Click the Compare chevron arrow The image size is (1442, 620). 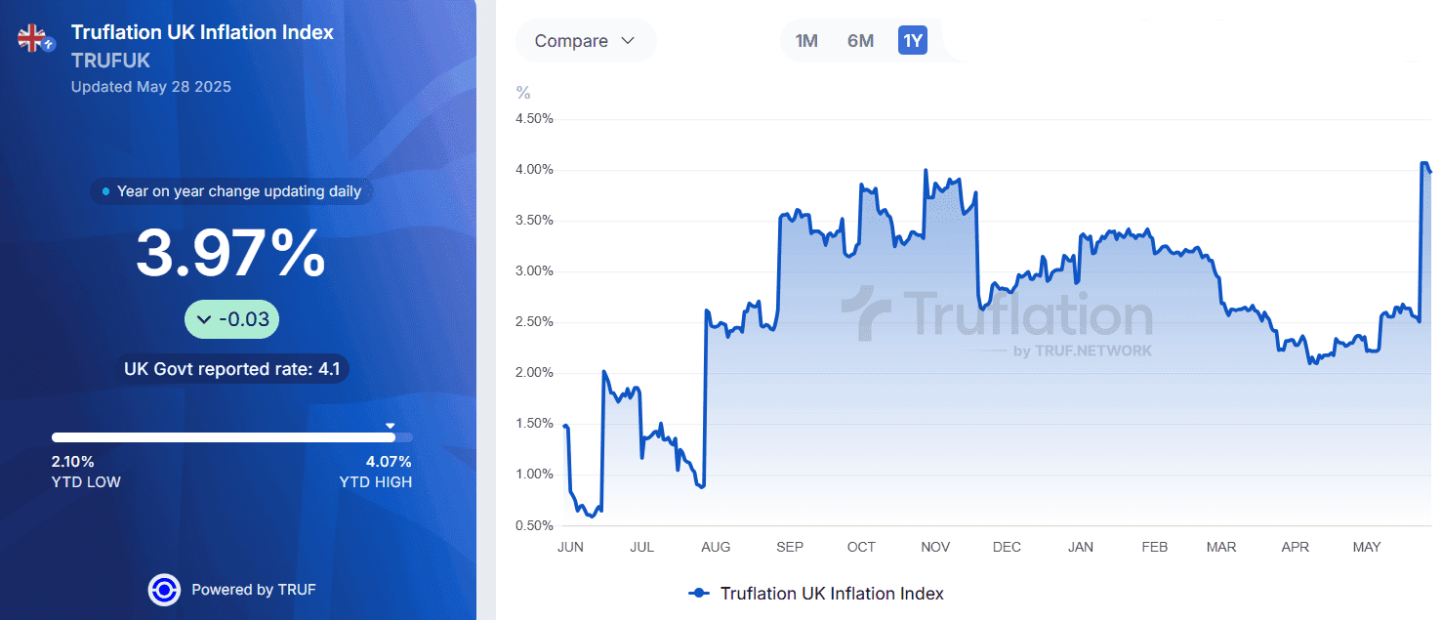[628, 41]
